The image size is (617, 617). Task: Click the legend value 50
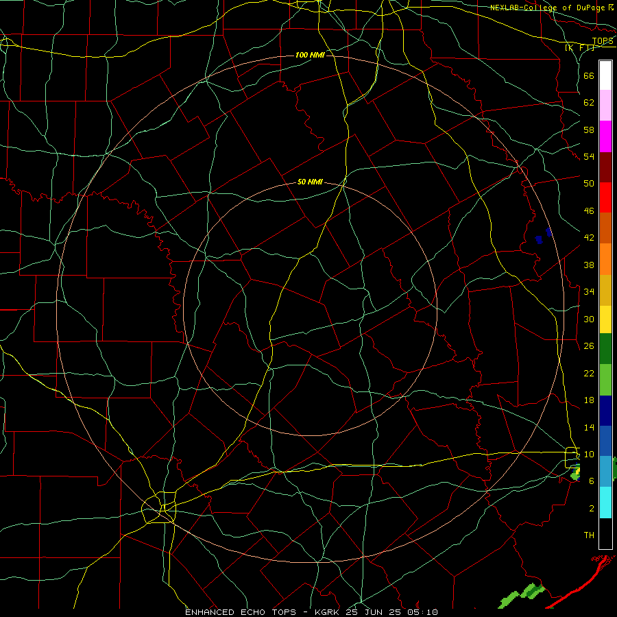pos(589,183)
